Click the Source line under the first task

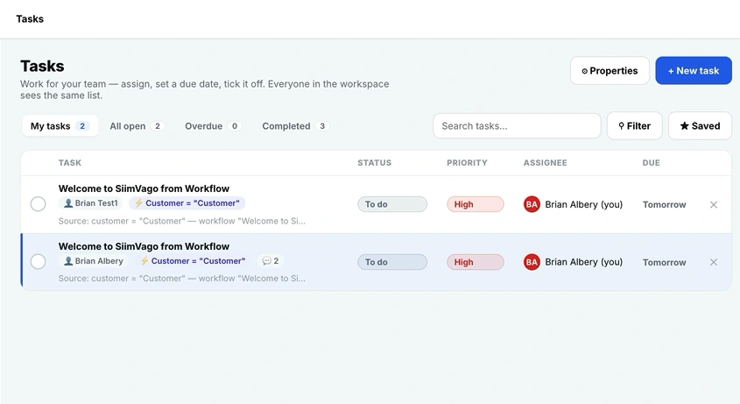tap(181, 221)
